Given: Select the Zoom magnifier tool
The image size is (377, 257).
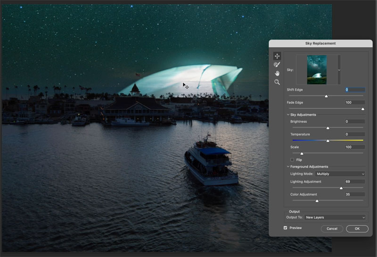Looking at the screenshot, I should tap(277, 82).
